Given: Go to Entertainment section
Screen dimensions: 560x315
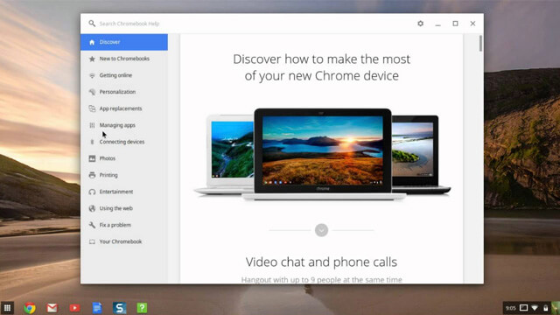Looking at the screenshot, I should click(124, 192).
